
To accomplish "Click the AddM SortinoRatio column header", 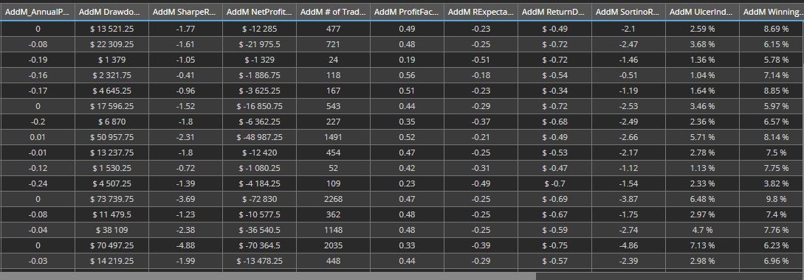I will [x=628, y=11].
